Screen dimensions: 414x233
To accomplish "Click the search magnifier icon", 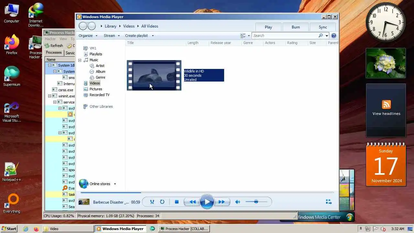I will pos(321,36).
